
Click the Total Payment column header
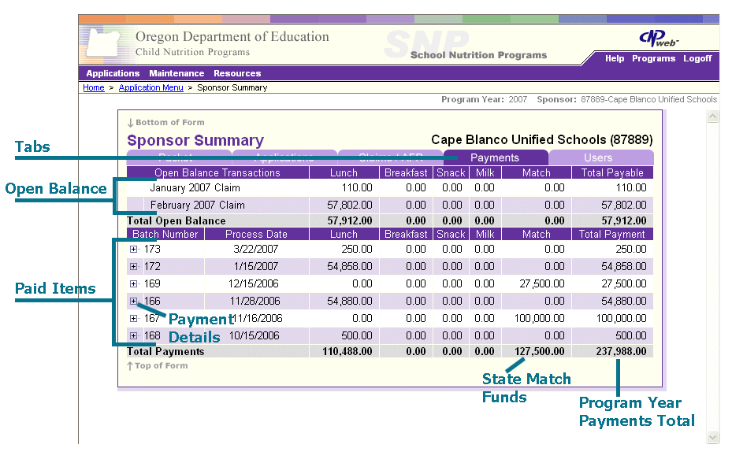(612, 234)
